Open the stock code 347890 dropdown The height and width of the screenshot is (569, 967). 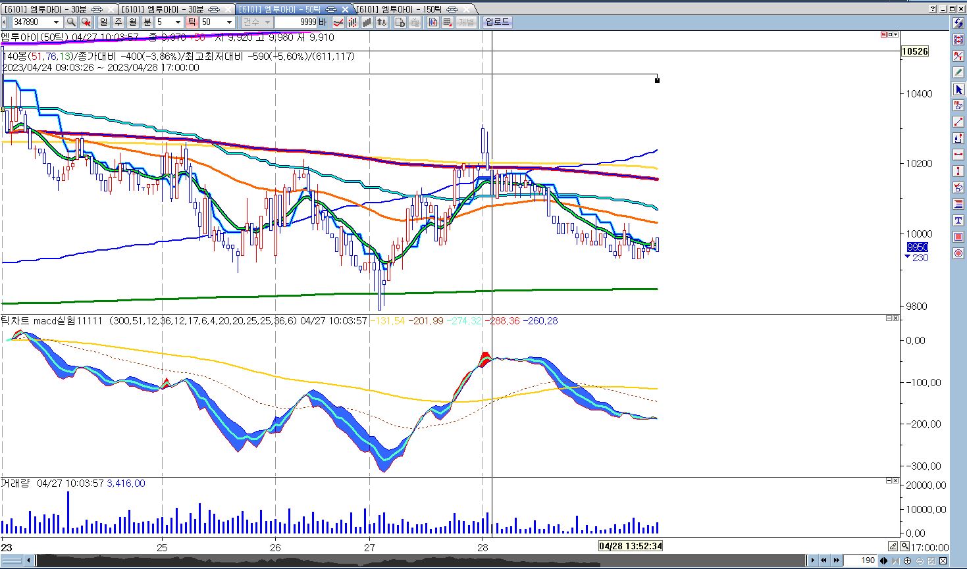[x=56, y=22]
